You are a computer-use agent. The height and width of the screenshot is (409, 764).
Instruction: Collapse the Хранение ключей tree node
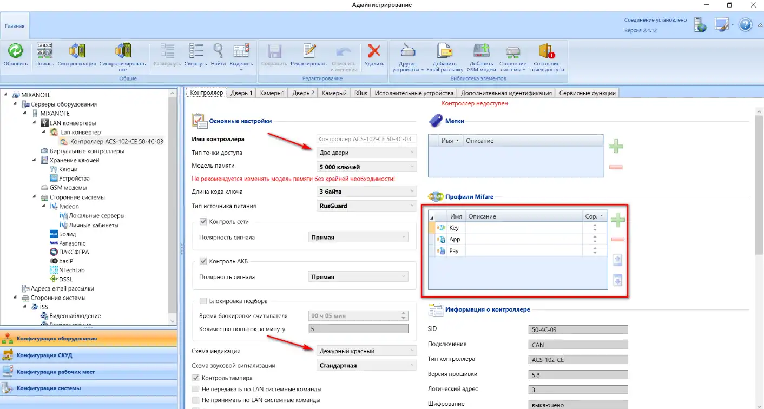pos(35,160)
